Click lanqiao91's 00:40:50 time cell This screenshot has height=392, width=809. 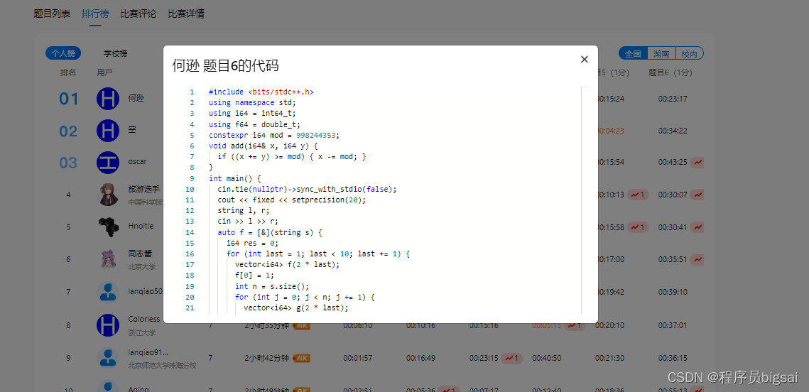click(547, 358)
